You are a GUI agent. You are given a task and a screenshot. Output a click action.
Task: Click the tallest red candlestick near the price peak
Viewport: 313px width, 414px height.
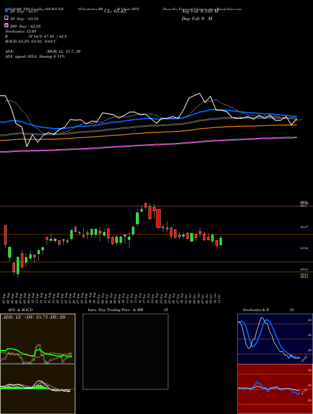pyautogui.click(x=158, y=218)
